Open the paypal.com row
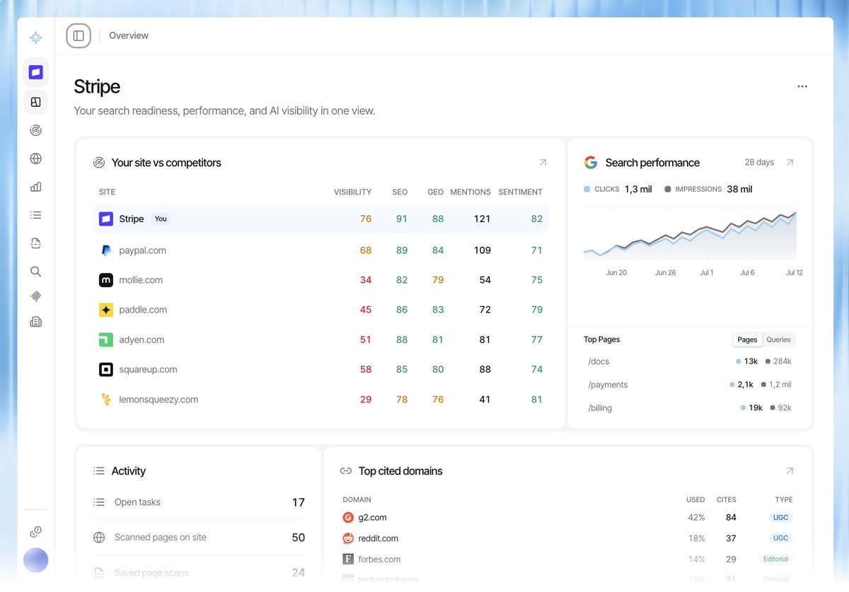 pyautogui.click(x=321, y=250)
